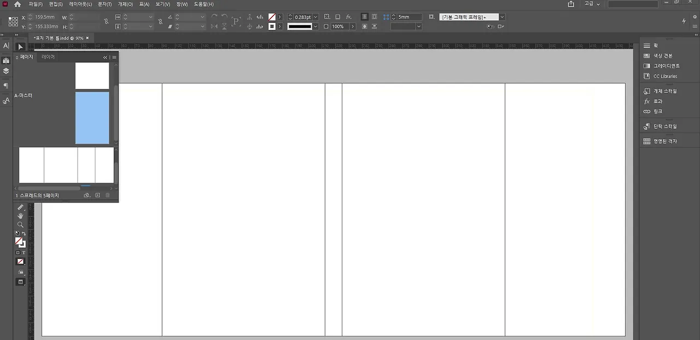
Task: Click the delete page trash icon
Action: pyautogui.click(x=107, y=195)
